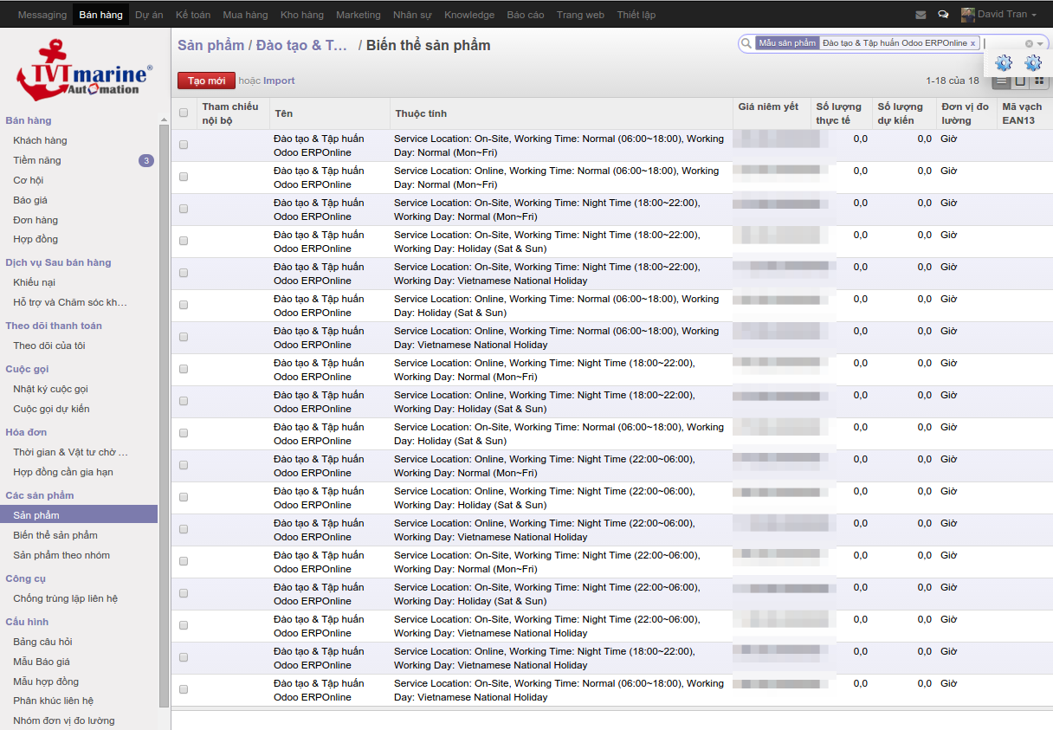This screenshot has height=730, width=1053.
Task: Tick checkbox for On-Site, Night Time (18:00~22:00), Normal (Mon~Fri) row
Action: coord(184,210)
